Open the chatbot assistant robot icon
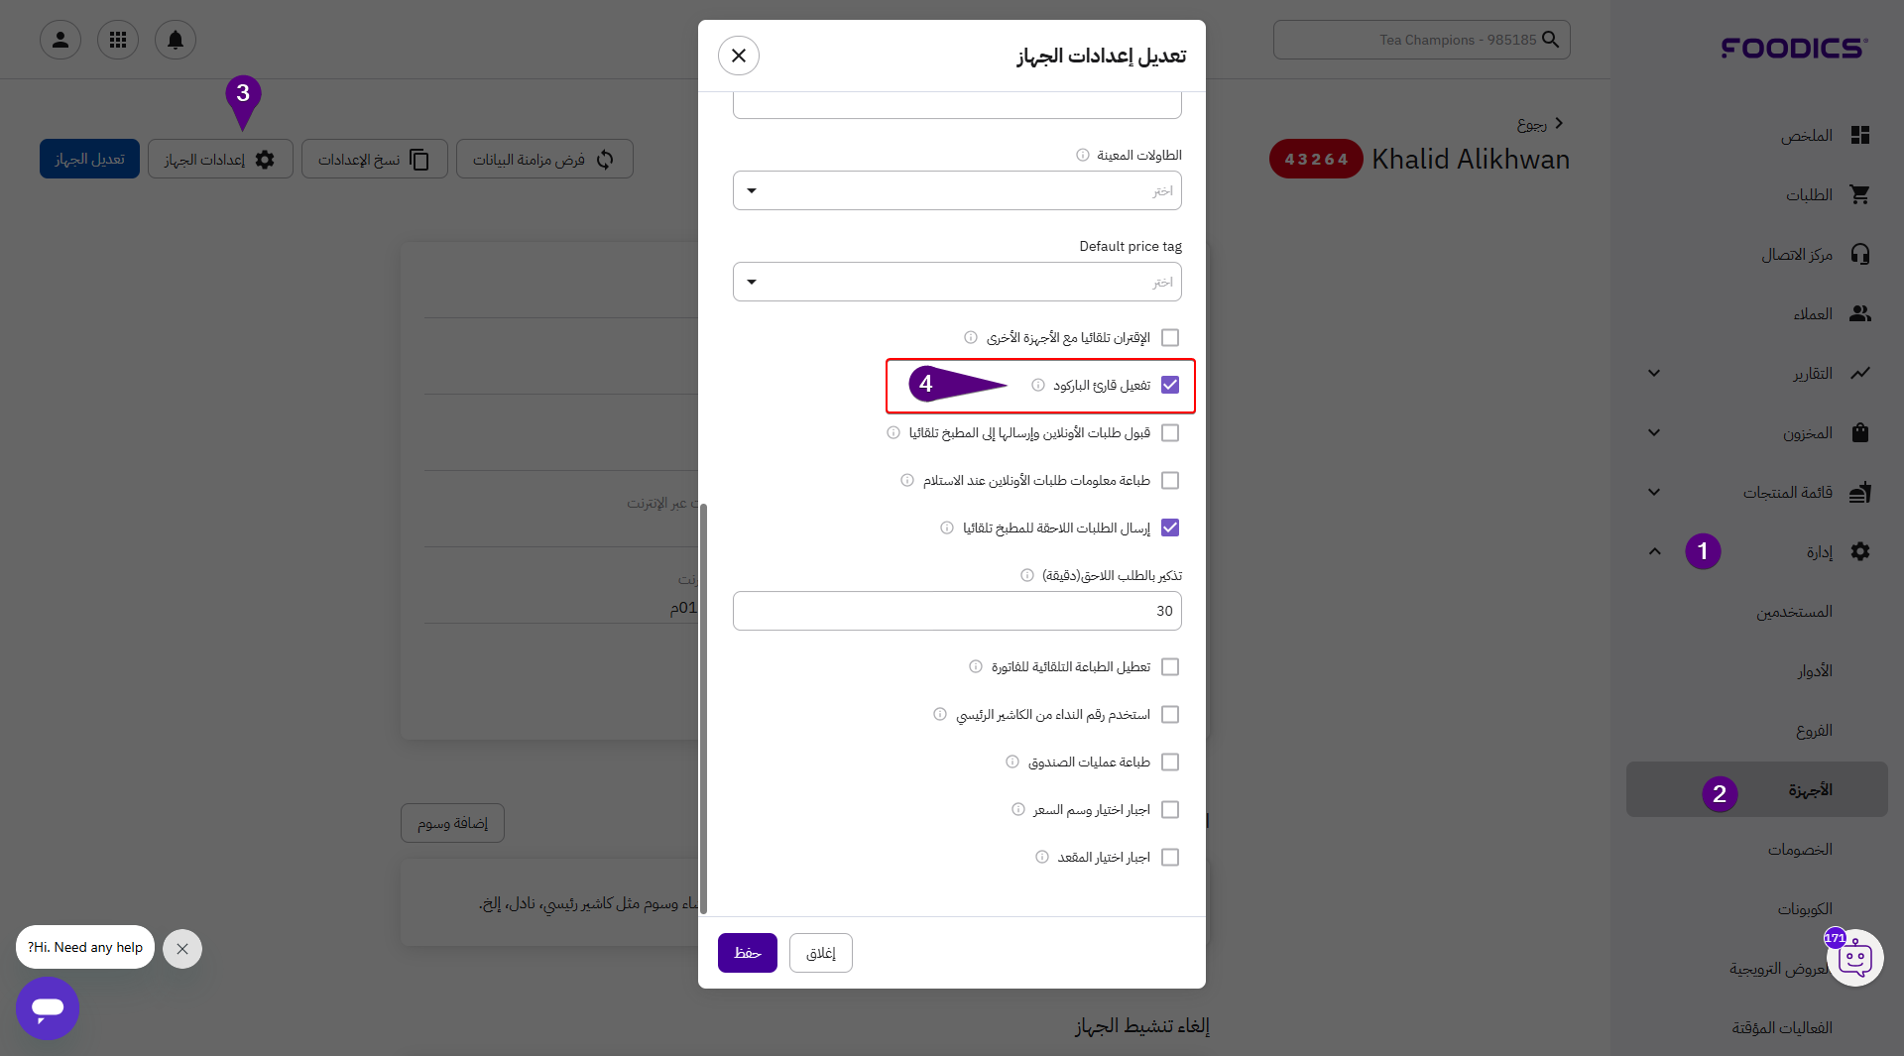This screenshot has width=1904, height=1056. click(x=1854, y=958)
